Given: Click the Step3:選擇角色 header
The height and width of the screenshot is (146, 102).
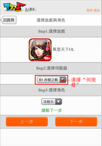Looking at the screenshot, I should coord(52,90).
